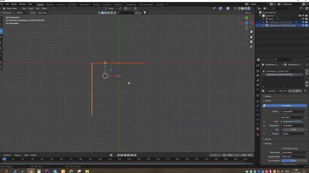Click the Play animation button
The height and width of the screenshot is (173, 309).
pos(128,155)
